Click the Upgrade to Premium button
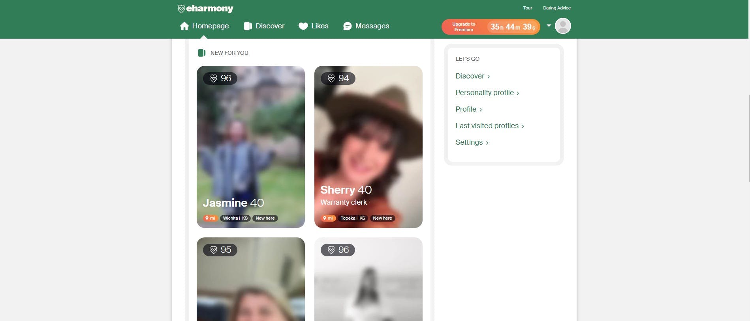This screenshot has width=750, height=321. [490, 27]
